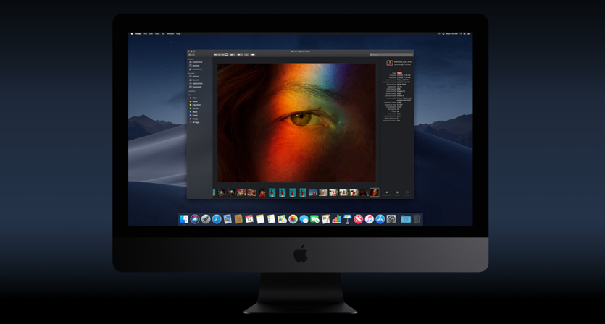Click the Finder search field

[x=391, y=55]
